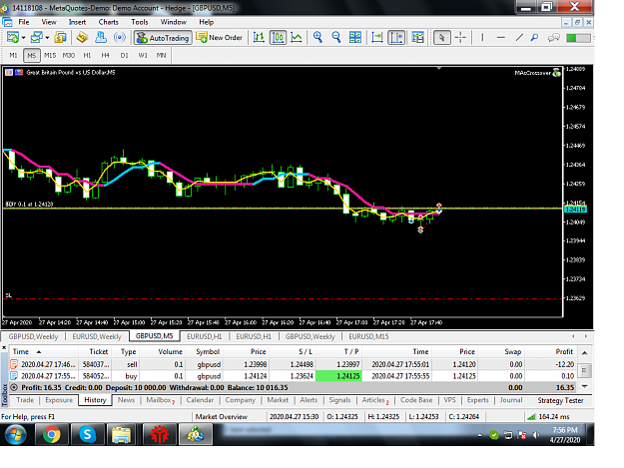Open MetaTrader from the Windows taskbar
This screenshot has height=468, width=624.
click(195, 435)
